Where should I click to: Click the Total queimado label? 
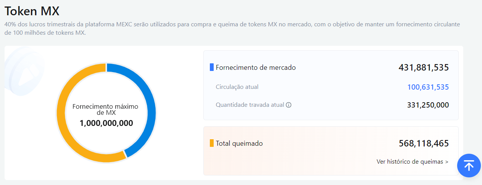(239, 143)
